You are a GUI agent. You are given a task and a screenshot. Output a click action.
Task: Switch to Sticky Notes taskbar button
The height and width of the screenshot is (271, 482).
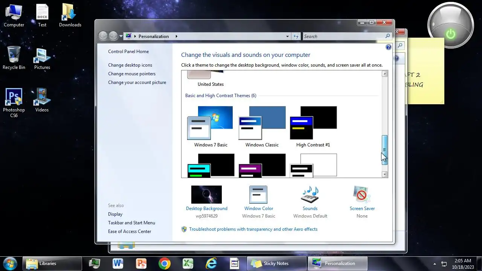(x=277, y=263)
